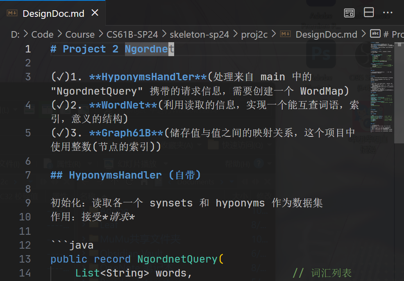Click the word 'synsets' on line 9

tap(171, 203)
